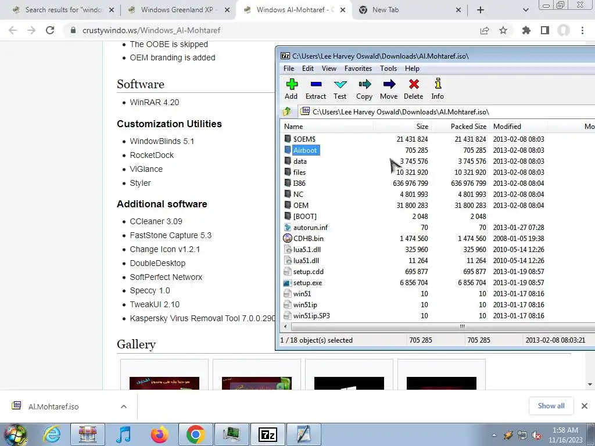Image resolution: width=595 pixels, height=446 pixels.
Task: Share this page from the address bar
Action: (x=485, y=30)
